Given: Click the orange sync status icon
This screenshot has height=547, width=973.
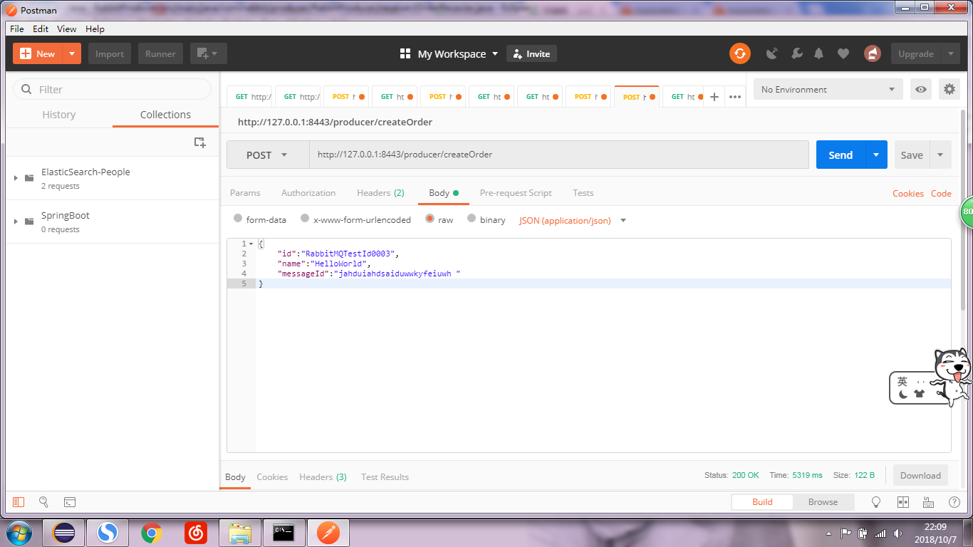Looking at the screenshot, I should coord(740,53).
